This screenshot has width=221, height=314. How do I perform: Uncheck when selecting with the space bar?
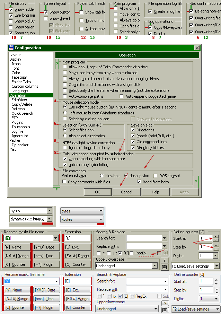pyautogui.click(x=65, y=159)
